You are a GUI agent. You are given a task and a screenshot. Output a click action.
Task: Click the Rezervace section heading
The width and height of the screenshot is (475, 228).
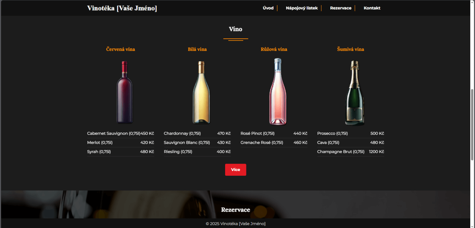[x=236, y=210]
